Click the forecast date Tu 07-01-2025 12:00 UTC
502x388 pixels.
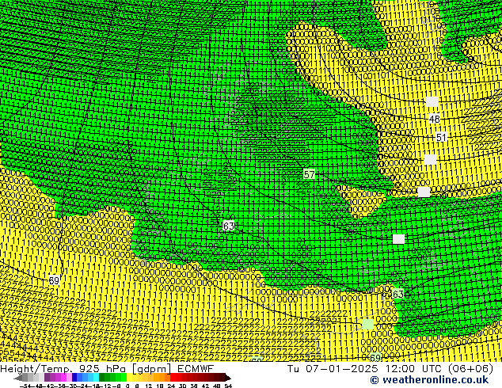point(365,368)
